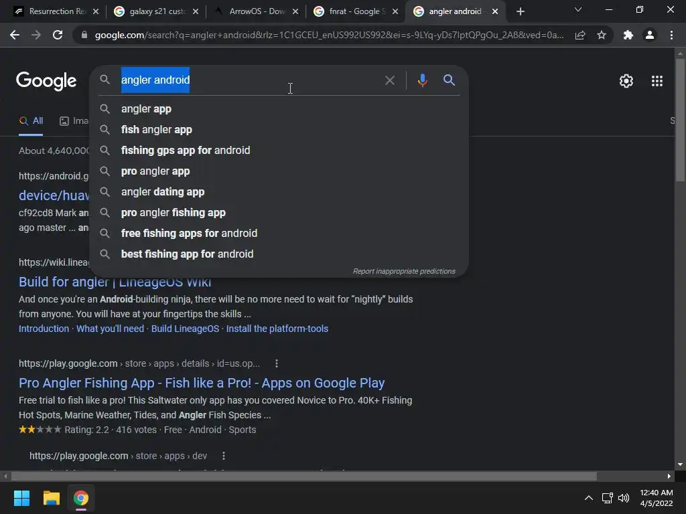Image resolution: width=686 pixels, height=514 pixels.
Task: Open the tab search dropdown arrow
Action: 578,9
